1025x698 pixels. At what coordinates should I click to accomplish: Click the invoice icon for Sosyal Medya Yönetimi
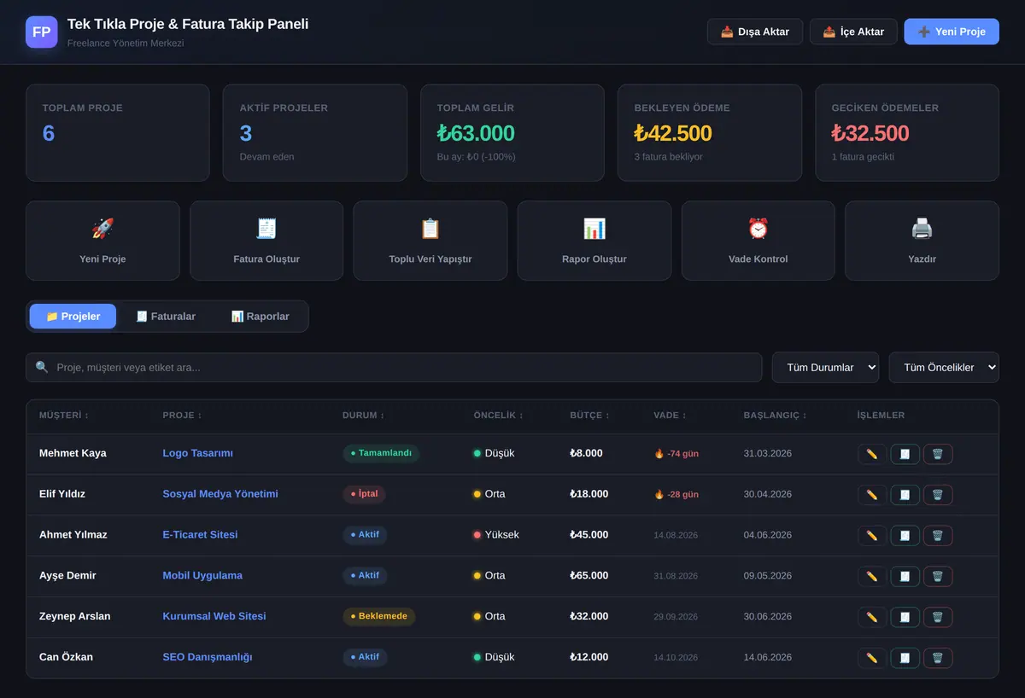(x=905, y=495)
